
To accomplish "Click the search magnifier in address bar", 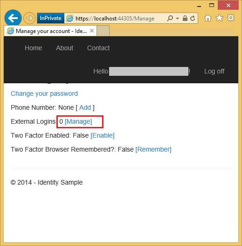I will [170, 18].
